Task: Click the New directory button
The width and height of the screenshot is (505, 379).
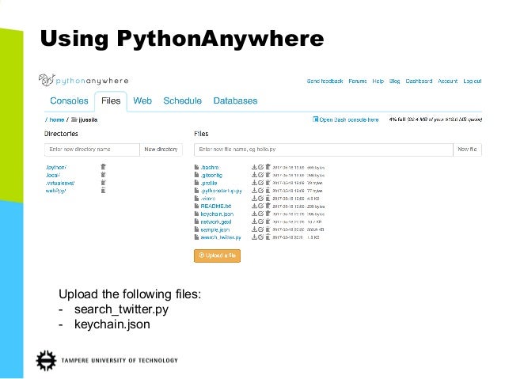Action: (161, 150)
